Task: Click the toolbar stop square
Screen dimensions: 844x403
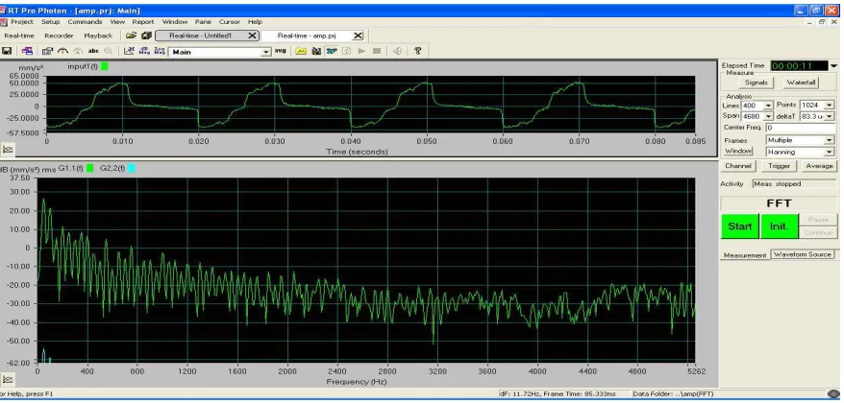Action: pyautogui.click(x=377, y=51)
